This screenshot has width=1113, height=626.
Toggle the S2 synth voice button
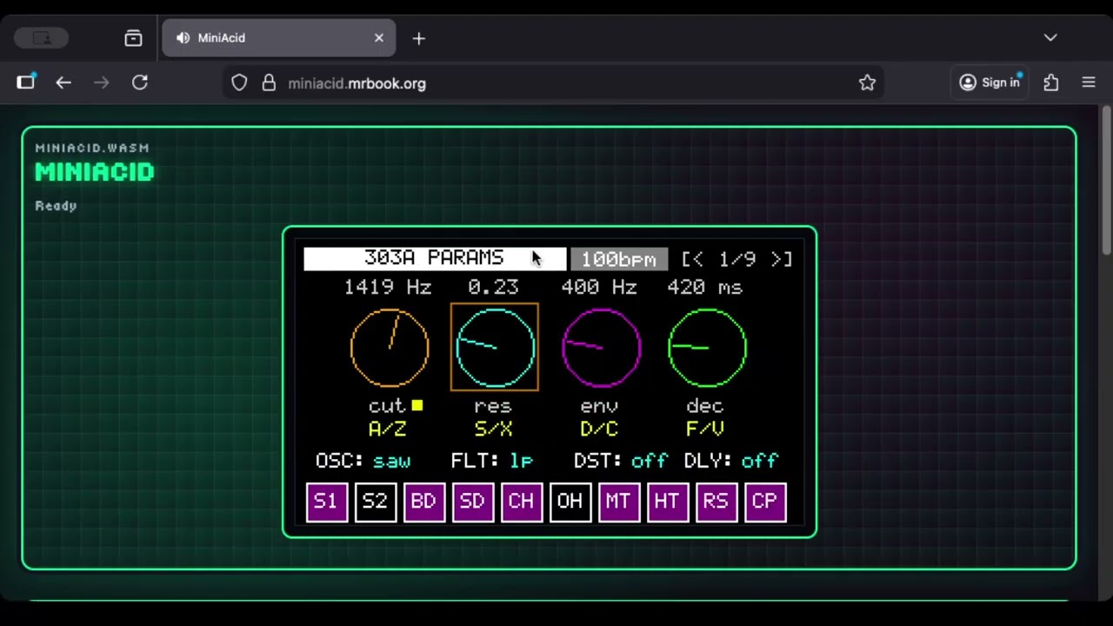point(376,503)
